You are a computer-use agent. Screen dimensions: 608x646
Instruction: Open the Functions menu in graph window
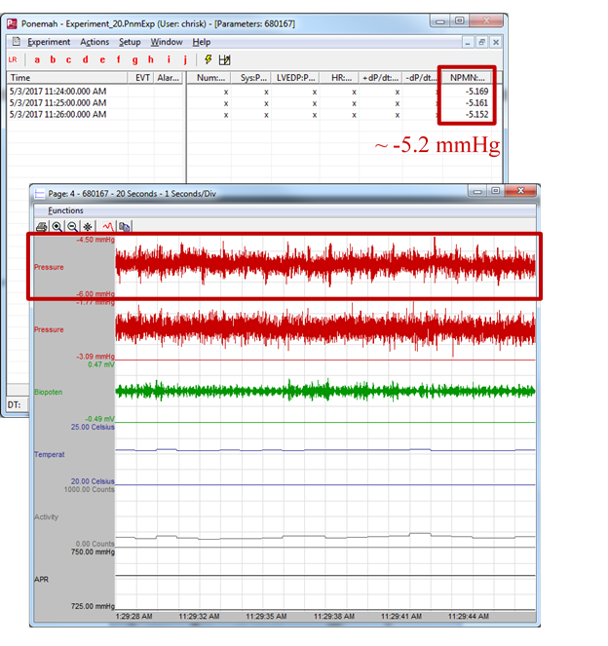tap(66, 210)
